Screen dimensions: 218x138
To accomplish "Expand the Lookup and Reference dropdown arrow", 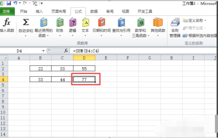I will click(x=121, y=36).
